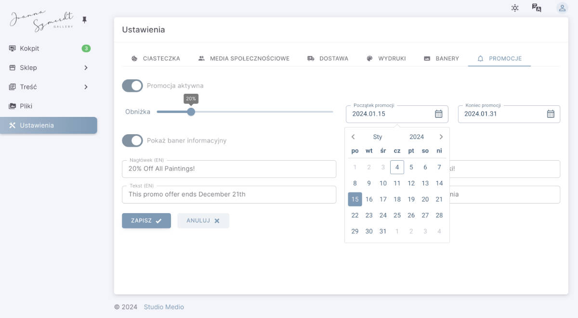Pick calendar day 18
This screenshot has width=578, height=318.
tap(397, 199)
